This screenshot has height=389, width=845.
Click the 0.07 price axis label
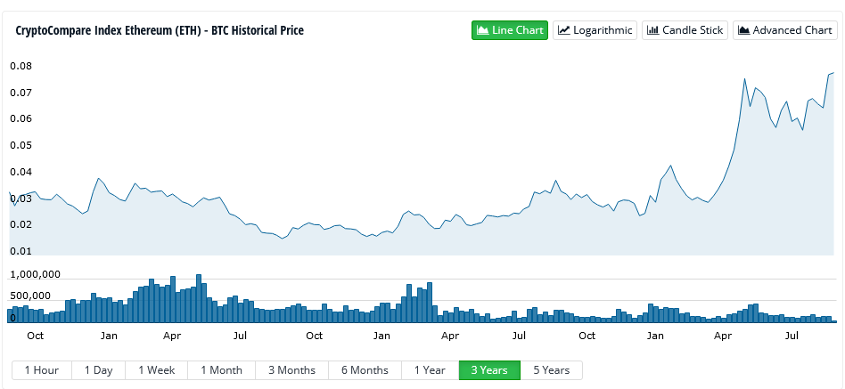(21, 93)
